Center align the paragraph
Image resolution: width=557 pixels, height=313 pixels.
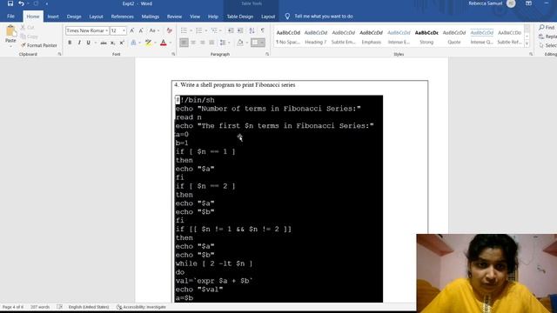(193, 43)
